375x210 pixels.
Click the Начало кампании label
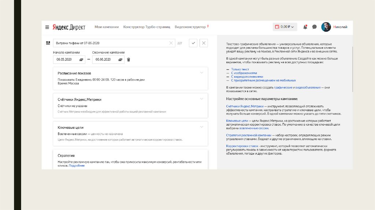66,52
